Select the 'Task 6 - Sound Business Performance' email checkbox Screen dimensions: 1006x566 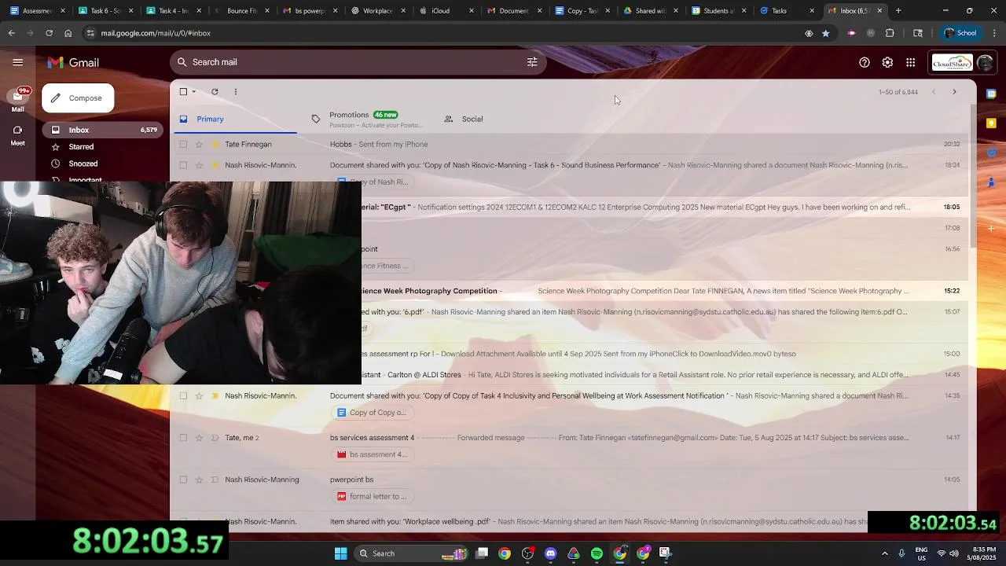183,165
